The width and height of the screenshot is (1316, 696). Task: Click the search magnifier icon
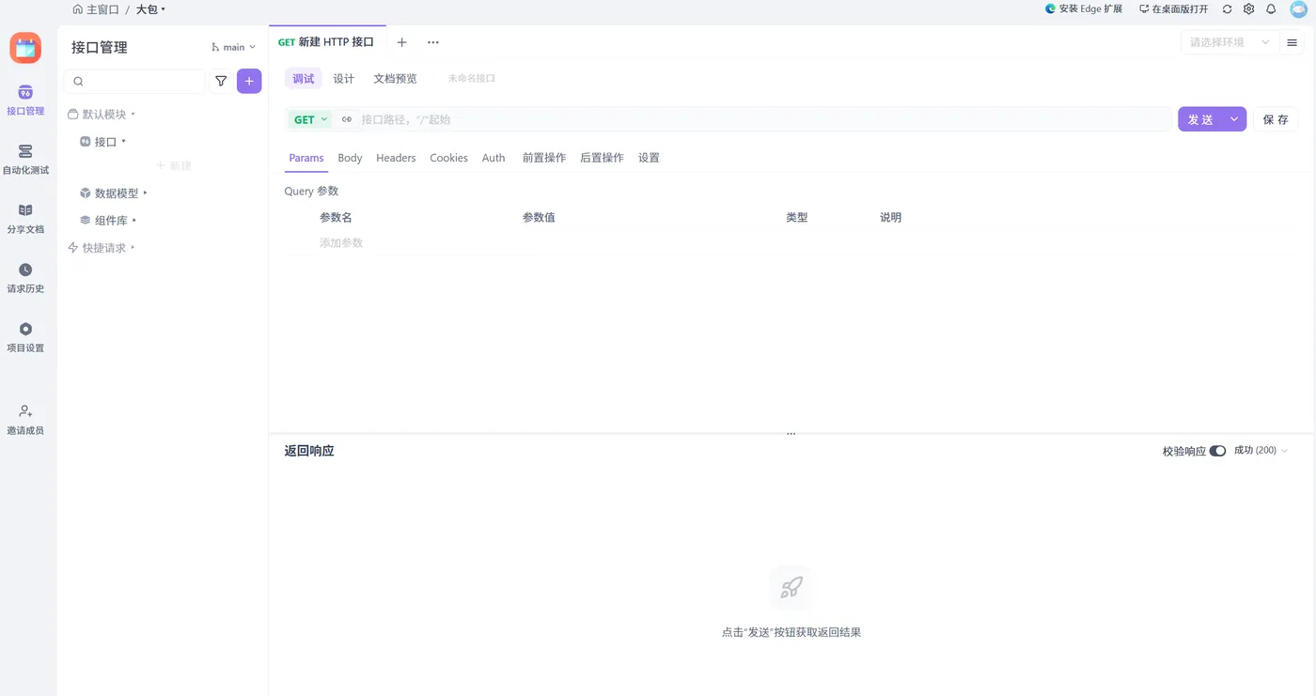coord(78,82)
